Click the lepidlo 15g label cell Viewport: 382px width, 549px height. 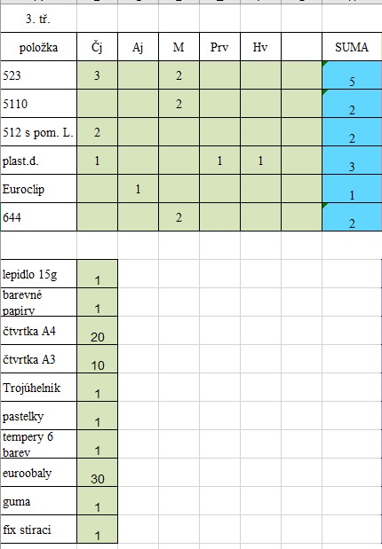click(x=38, y=274)
